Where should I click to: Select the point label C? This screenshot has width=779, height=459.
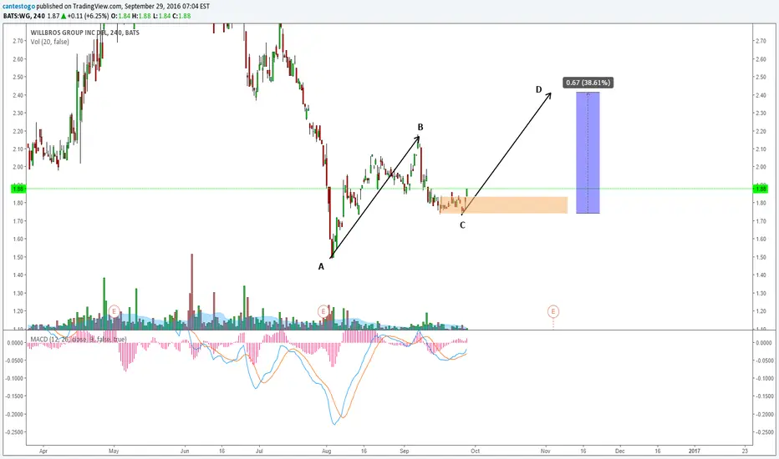coord(462,225)
